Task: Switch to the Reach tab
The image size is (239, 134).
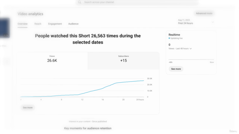Action: [38, 24]
